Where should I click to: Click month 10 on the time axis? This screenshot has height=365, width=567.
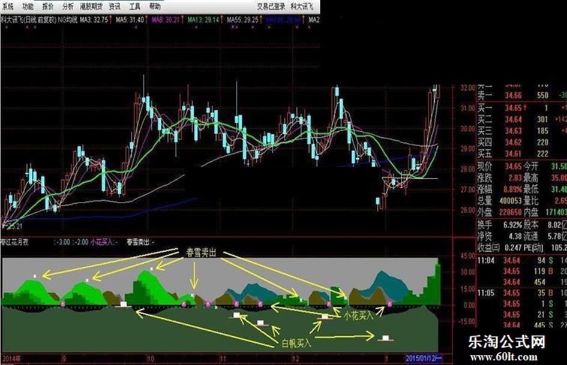151,358
